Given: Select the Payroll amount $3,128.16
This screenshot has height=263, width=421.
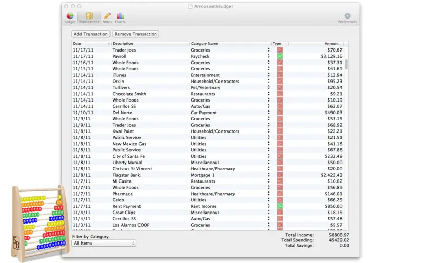Looking at the screenshot, I should click(332, 56).
